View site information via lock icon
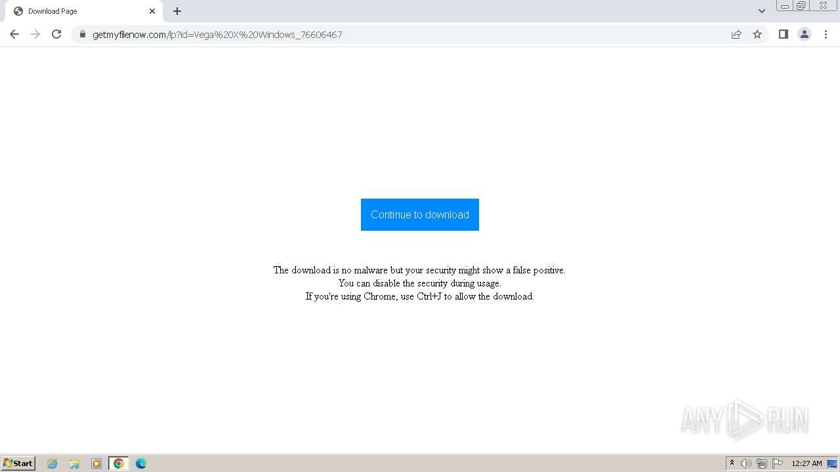840x472 pixels. [x=83, y=34]
